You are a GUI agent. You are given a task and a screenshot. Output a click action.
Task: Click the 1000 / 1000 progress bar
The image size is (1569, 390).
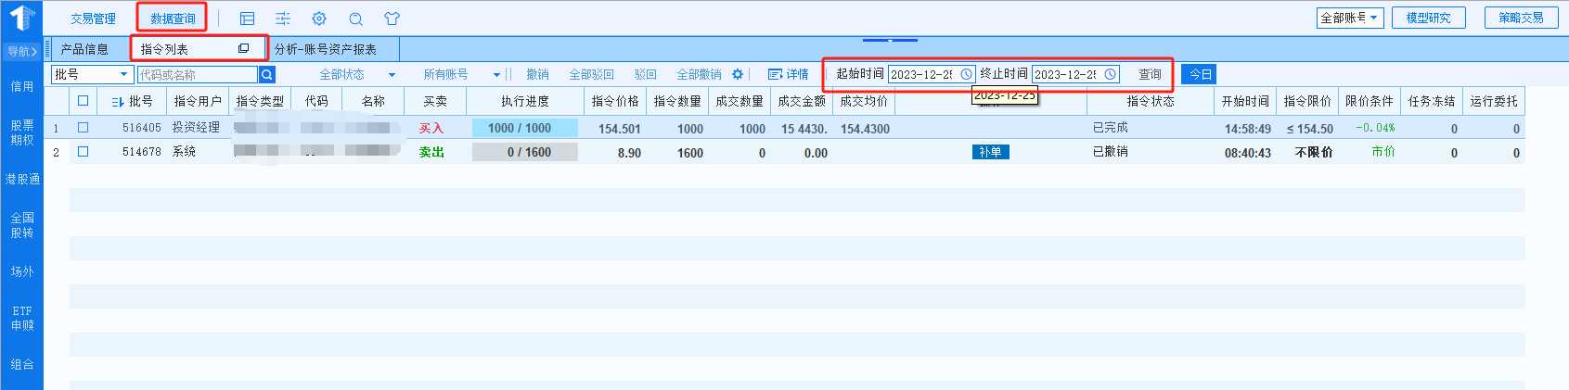pyautogui.click(x=524, y=128)
